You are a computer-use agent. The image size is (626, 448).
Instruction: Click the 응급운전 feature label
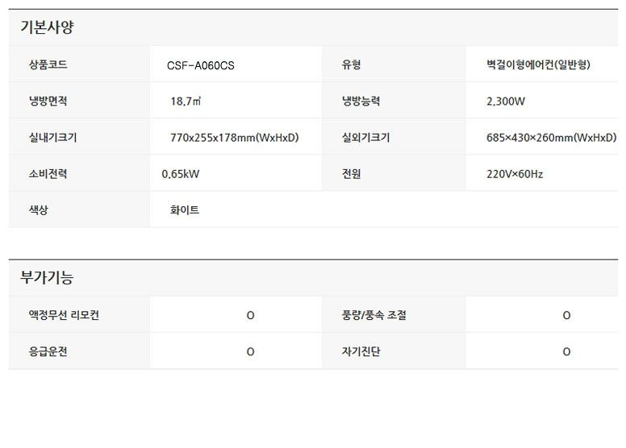click(48, 351)
